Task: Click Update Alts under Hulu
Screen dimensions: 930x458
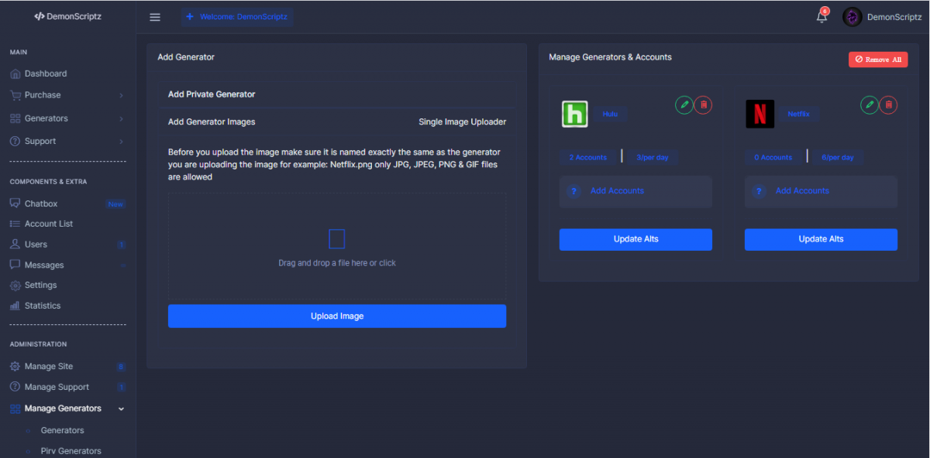Action: point(635,239)
